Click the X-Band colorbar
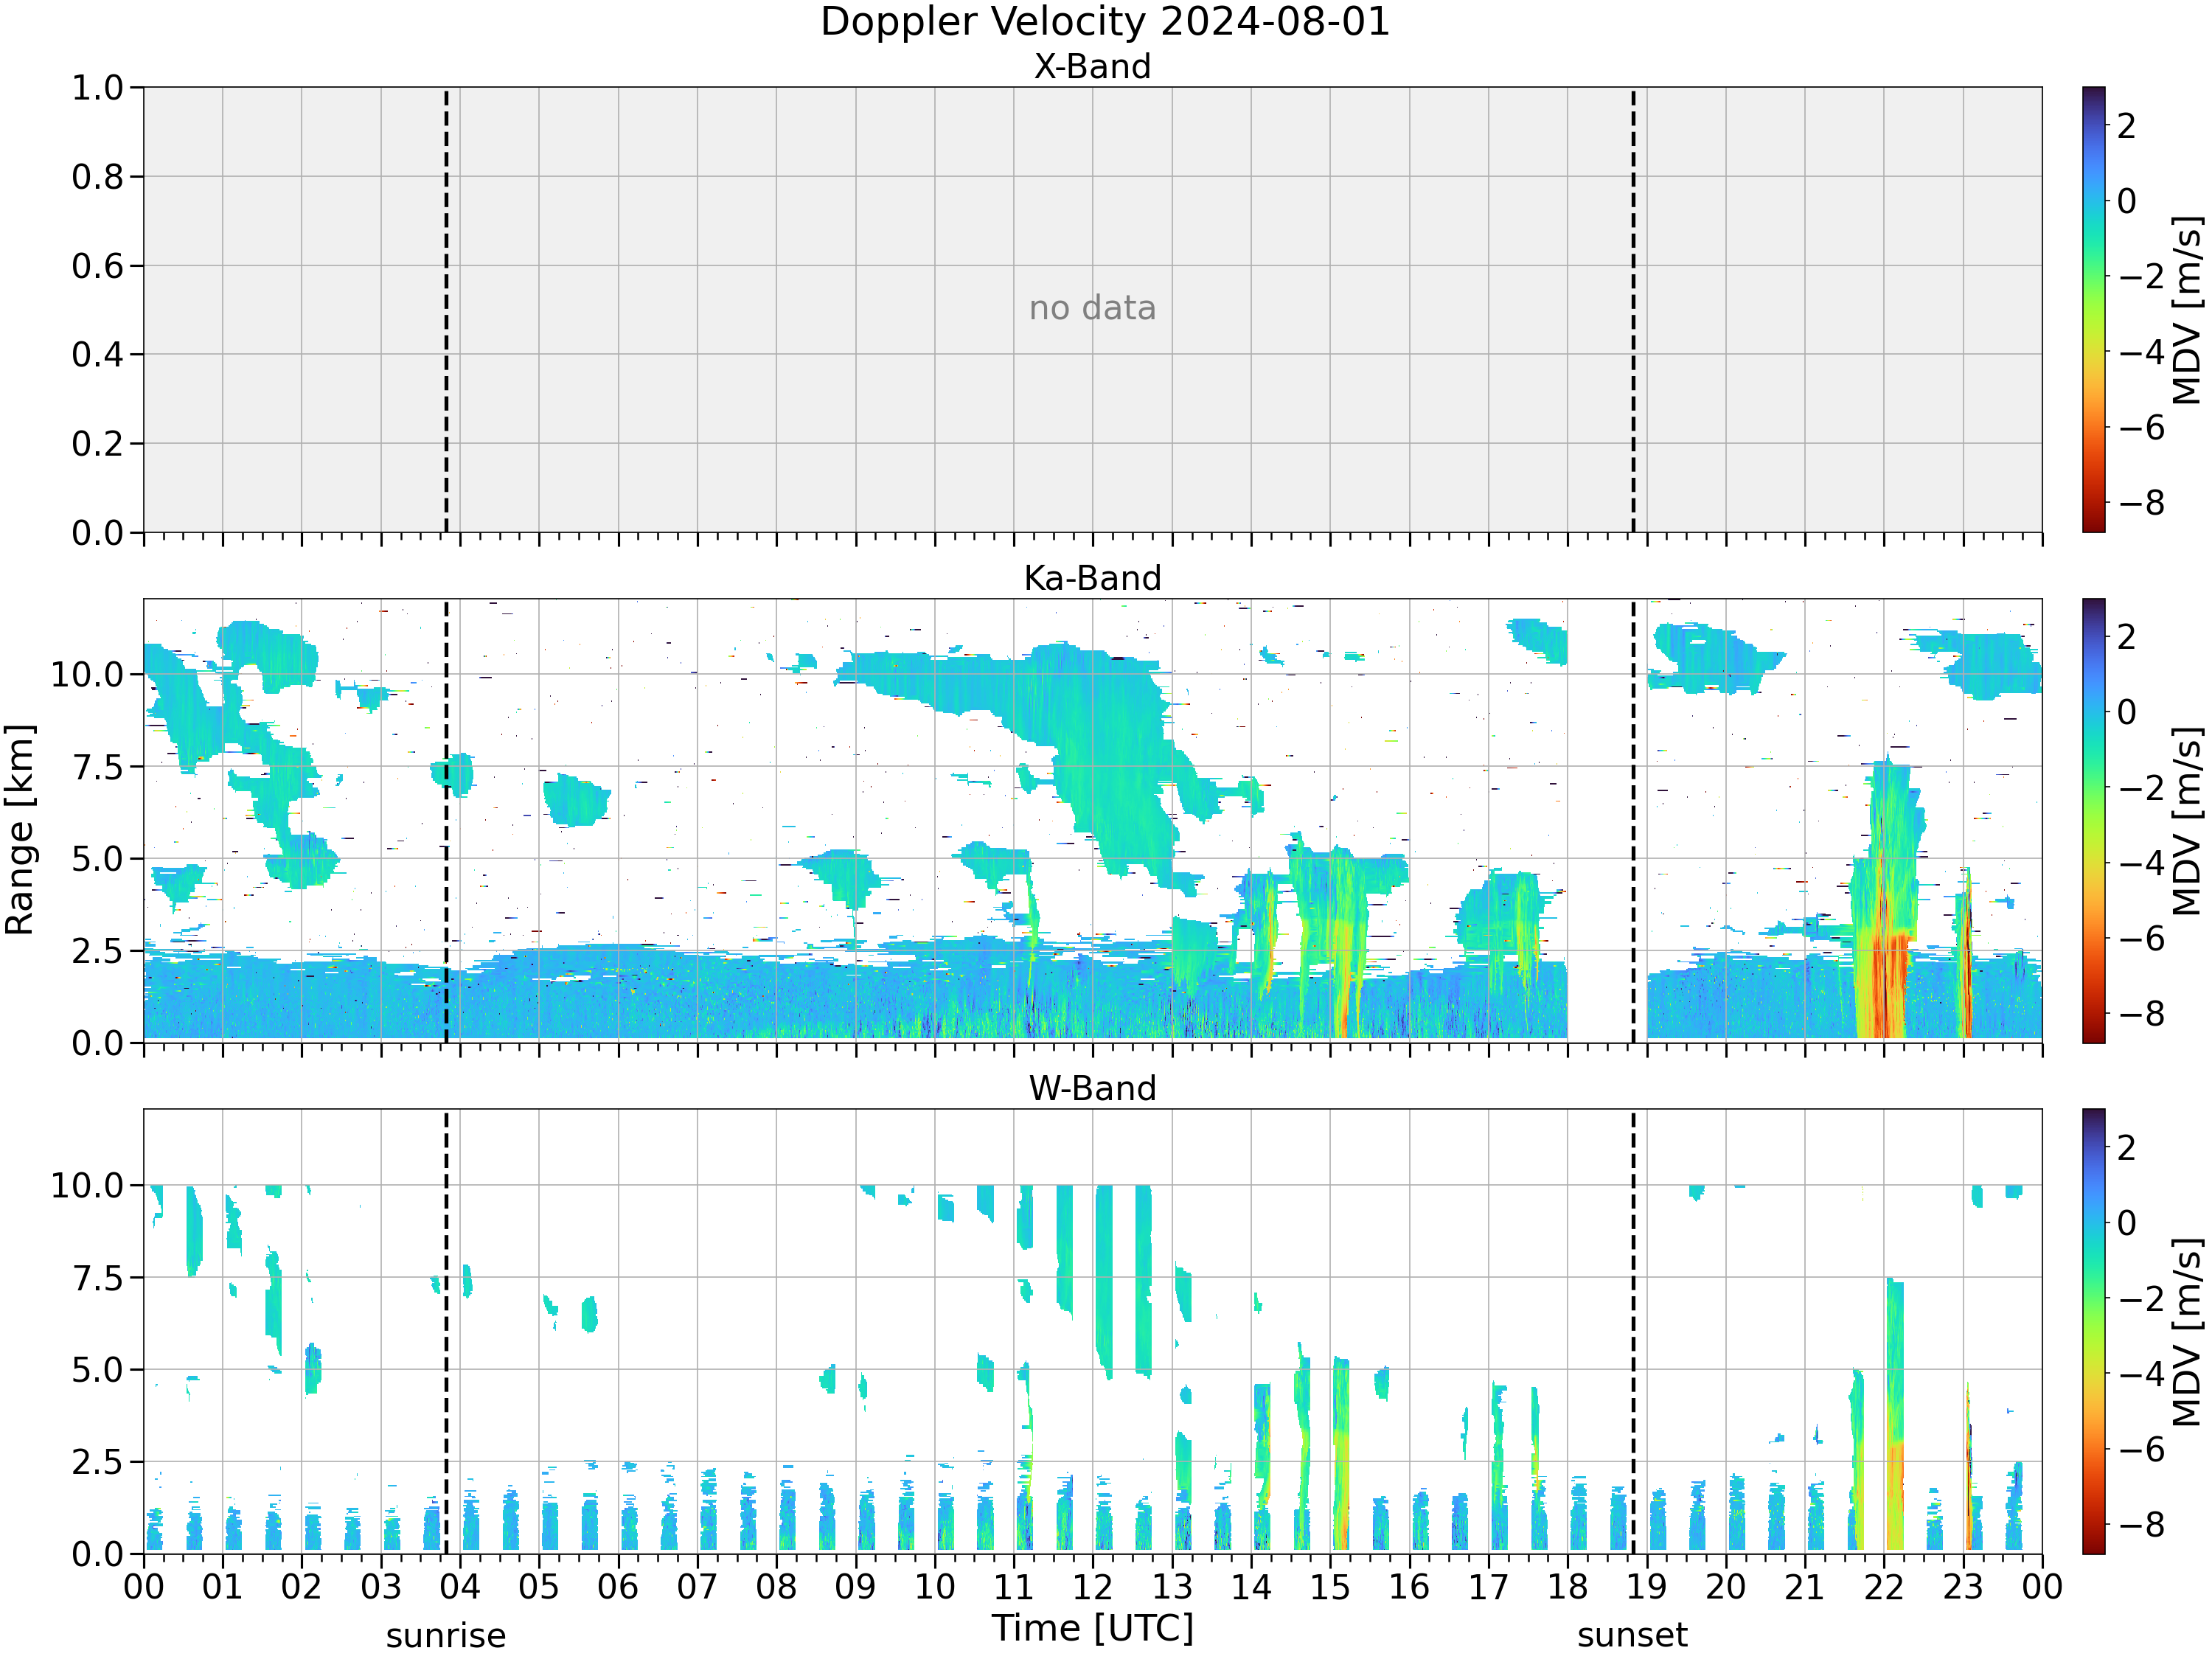This screenshot has height=1659, width=2212. coord(2093,309)
